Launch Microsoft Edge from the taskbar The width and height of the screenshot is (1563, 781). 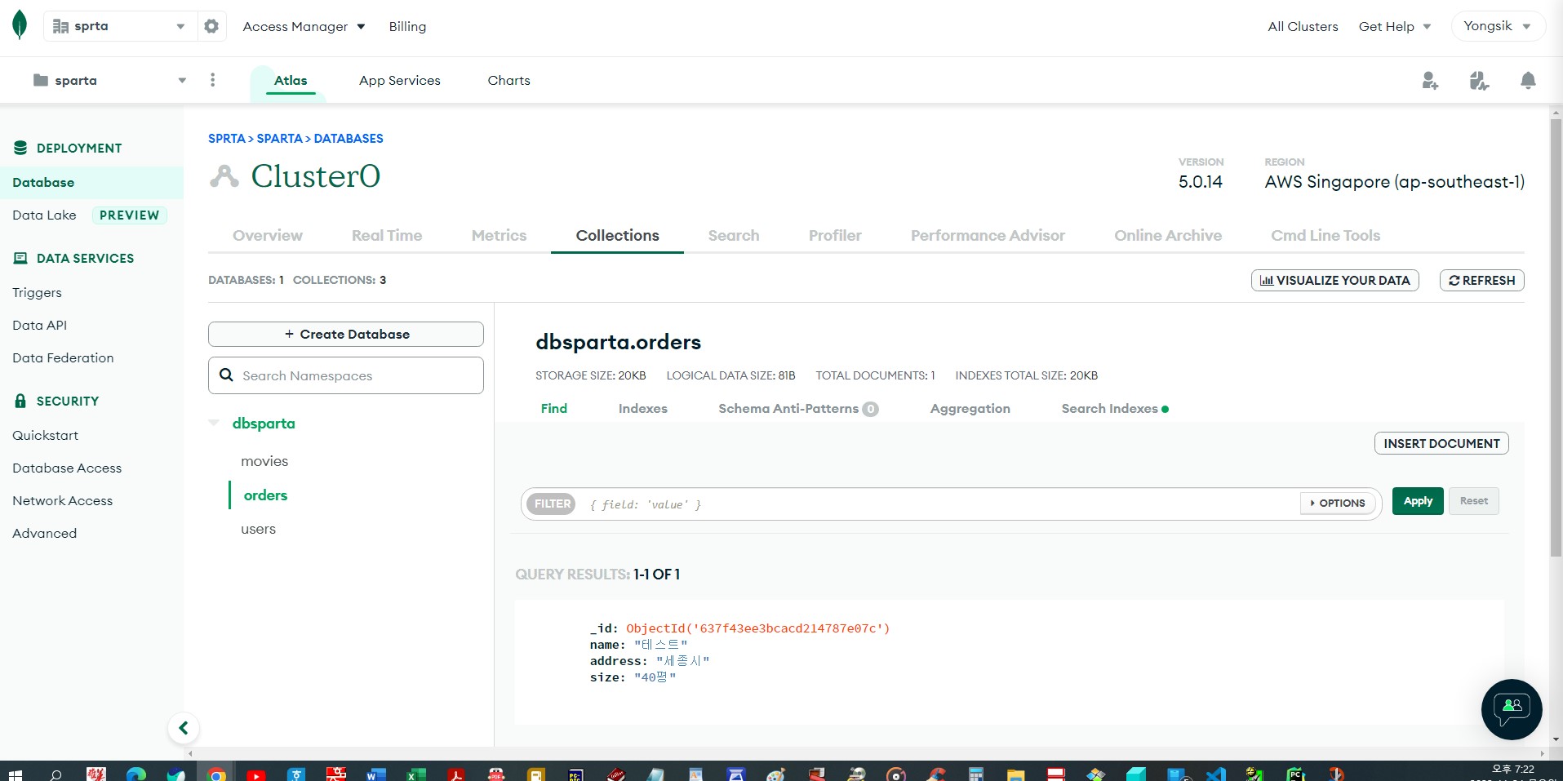[x=135, y=774]
